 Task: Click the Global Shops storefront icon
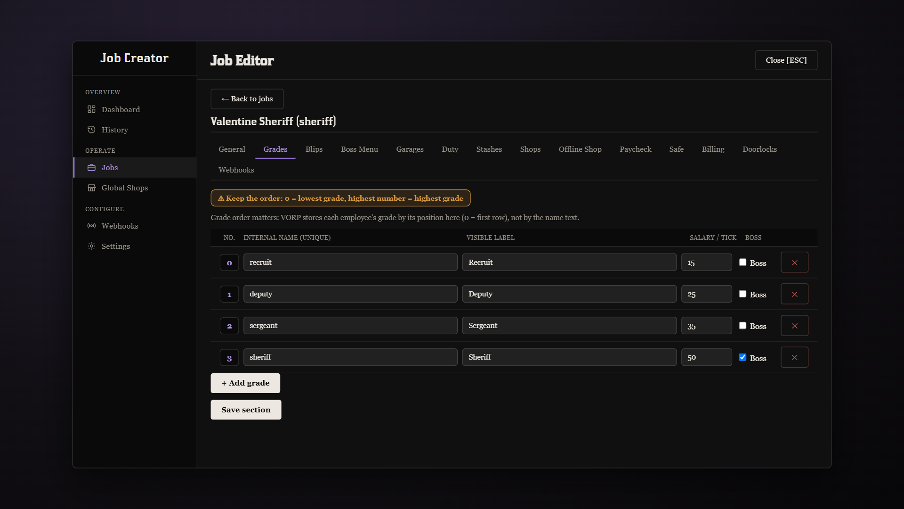(x=91, y=188)
